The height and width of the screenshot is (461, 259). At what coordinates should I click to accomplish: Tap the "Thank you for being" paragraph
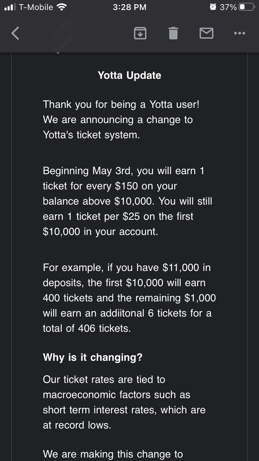tap(121, 120)
